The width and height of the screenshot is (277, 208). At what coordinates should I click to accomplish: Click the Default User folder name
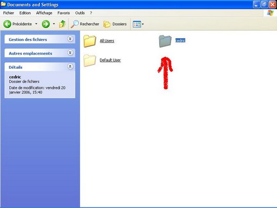point(110,60)
